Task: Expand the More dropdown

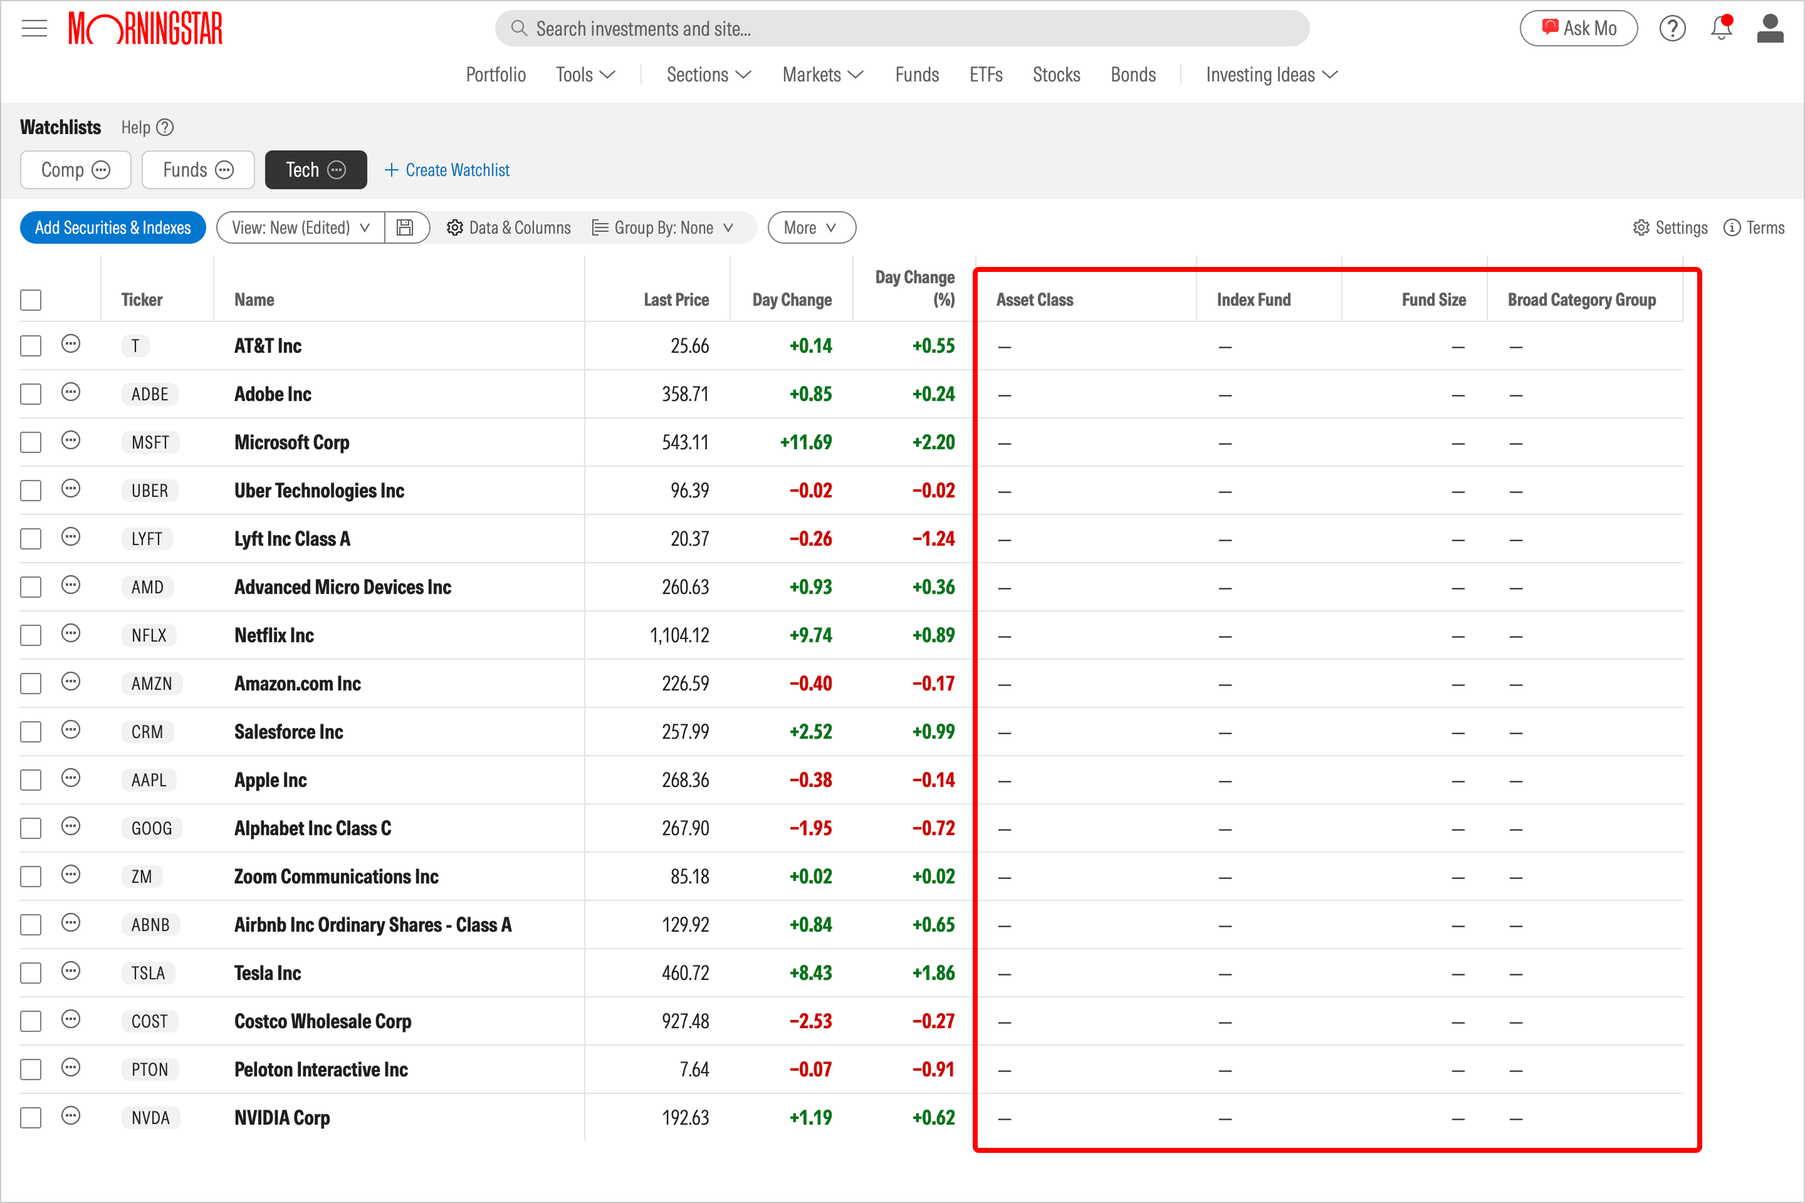Action: (x=811, y=228)
